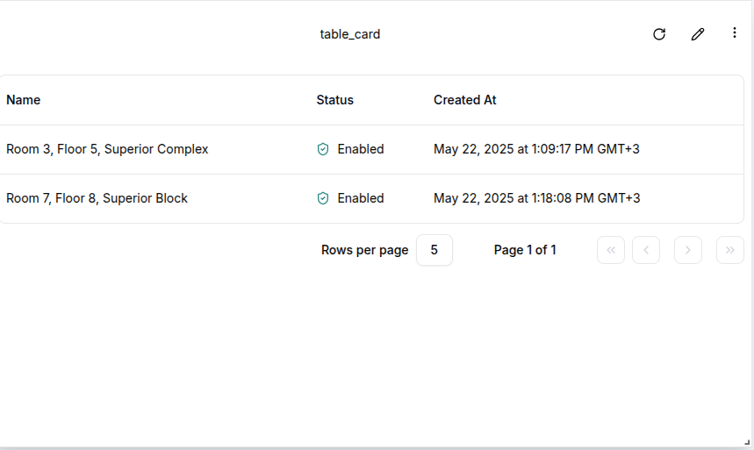Click the Enabled status for Room 3
Image resolution: width=754 pixels, height=450 pixels.
click(361, 149)
